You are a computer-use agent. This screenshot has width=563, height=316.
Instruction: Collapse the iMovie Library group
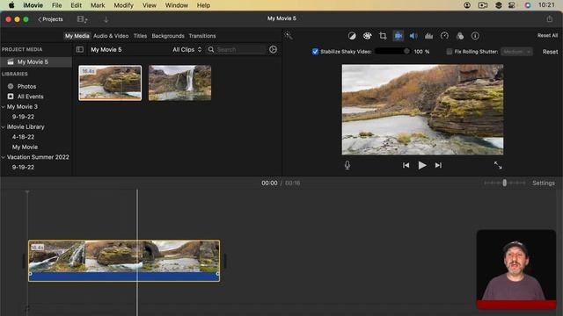pyautogui.click(x=4, y=126)
